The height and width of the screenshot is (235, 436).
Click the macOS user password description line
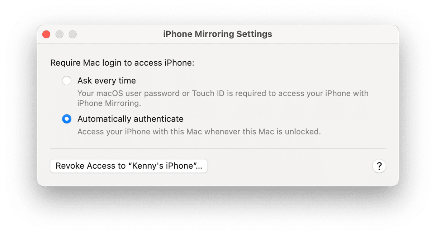click(222, 94)
